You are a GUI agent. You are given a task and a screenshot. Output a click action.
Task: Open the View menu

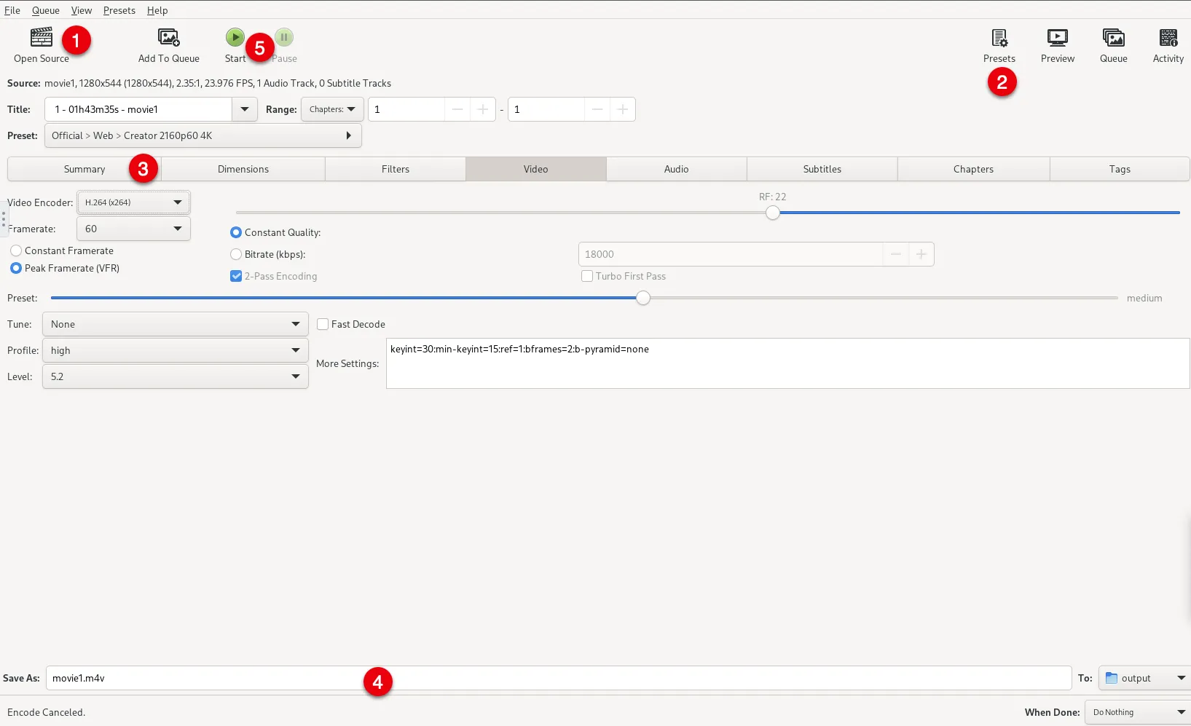(82, 10)
